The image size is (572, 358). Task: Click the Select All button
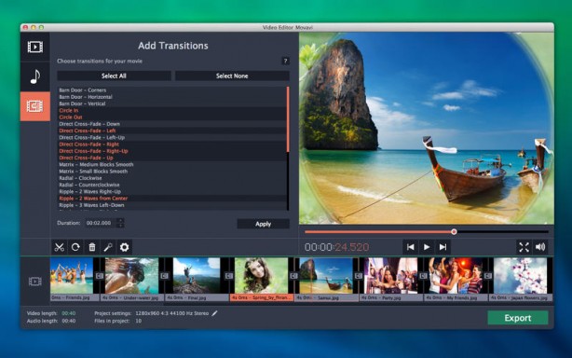(114, 76)
